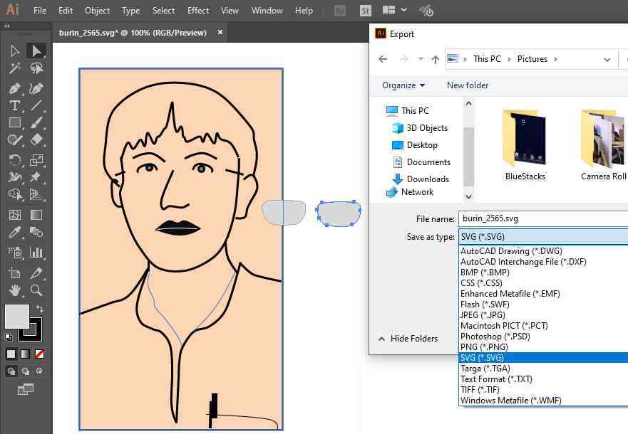Enable Draw Behind mode
Image resolution: width=628 pixels, height=434 pixels.
click(26, 371)
